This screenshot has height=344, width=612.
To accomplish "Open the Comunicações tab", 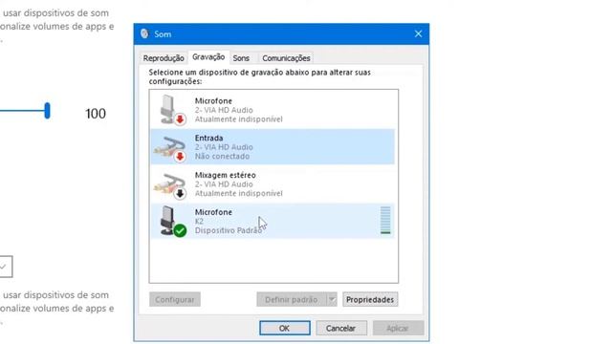I will [286, 58].
